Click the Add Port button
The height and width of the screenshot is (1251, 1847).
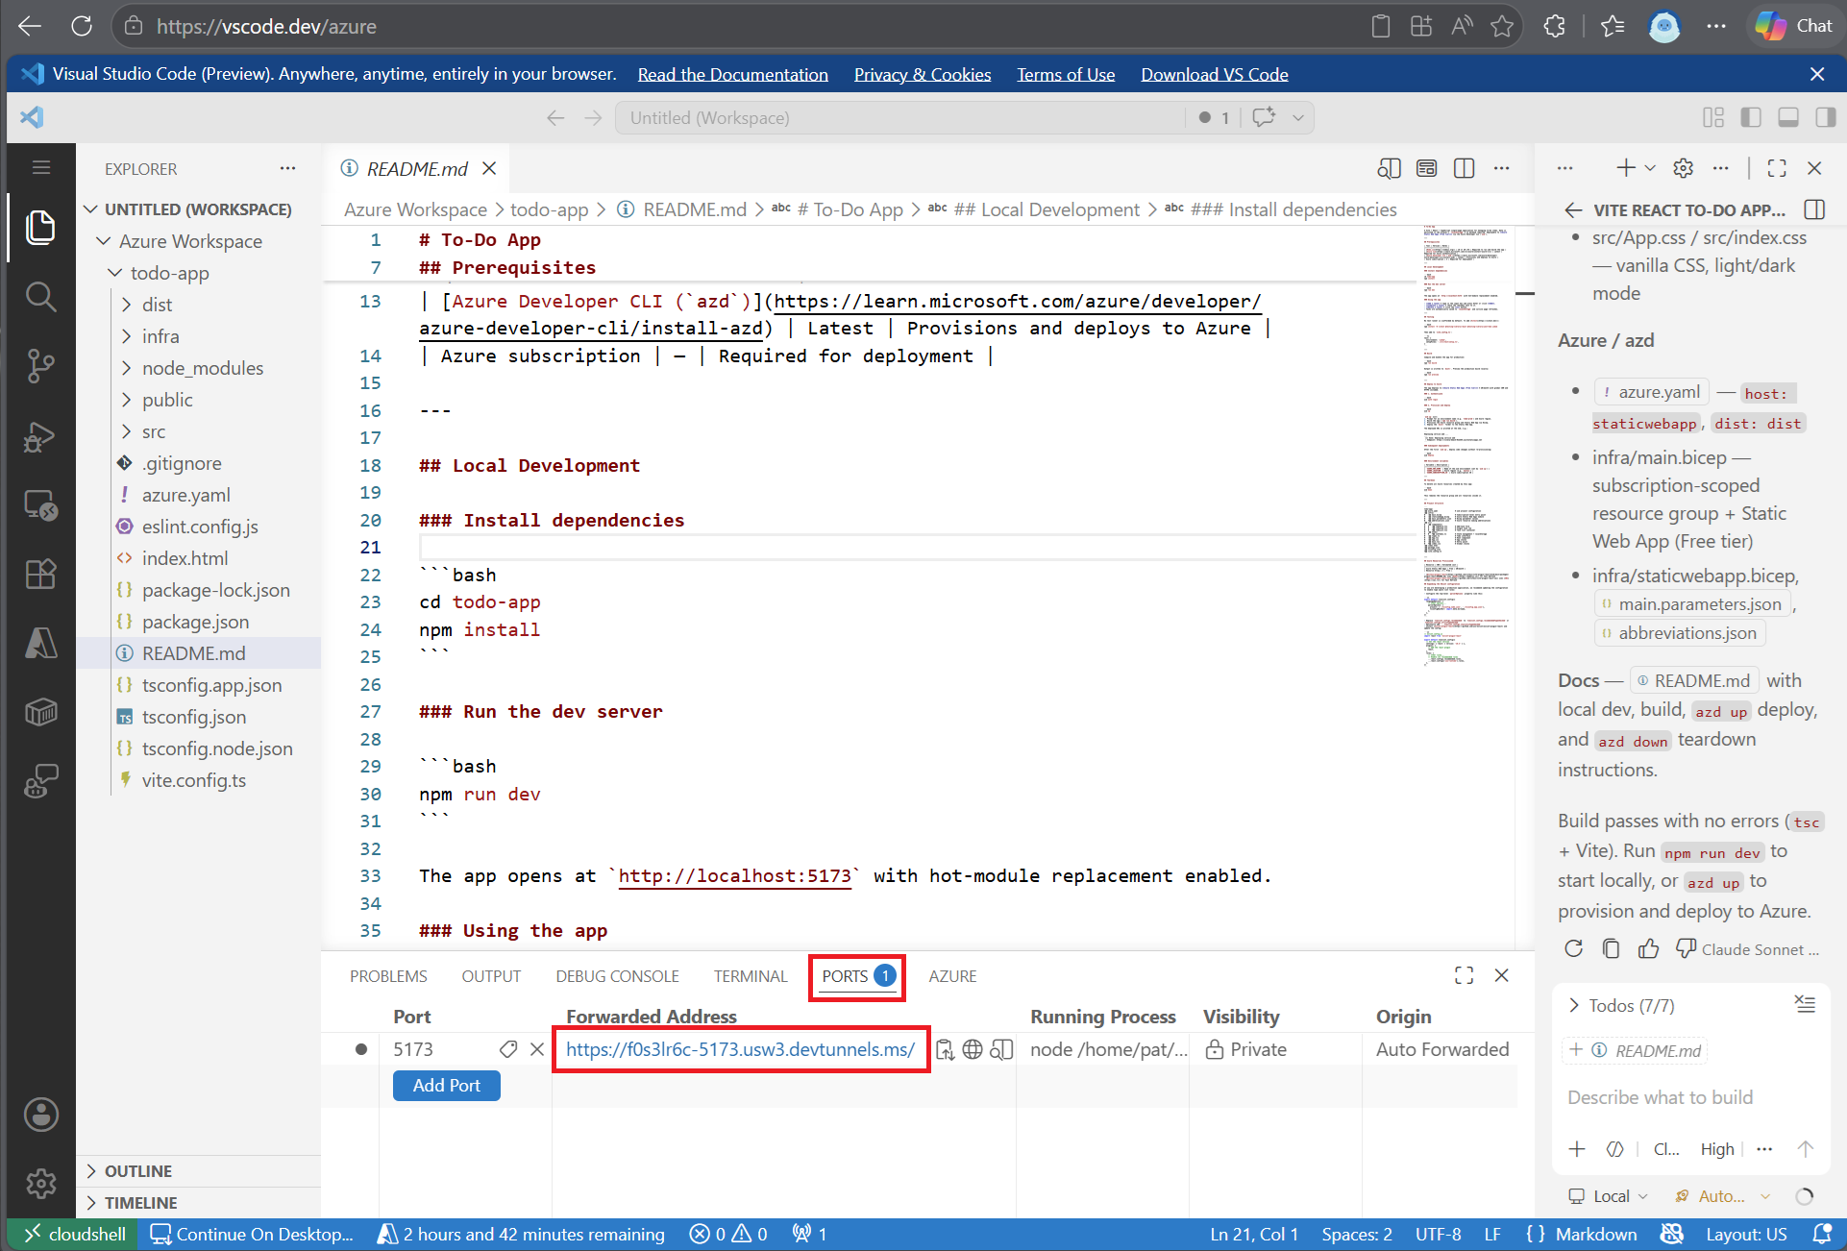pos(447,1086)
